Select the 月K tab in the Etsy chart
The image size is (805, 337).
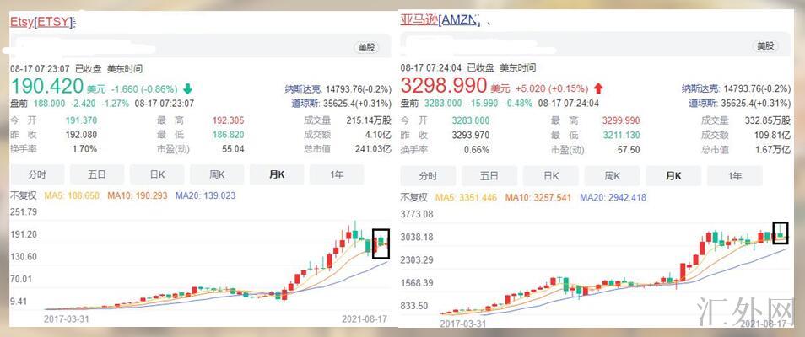pyautogui.click(x=277, y=175)
